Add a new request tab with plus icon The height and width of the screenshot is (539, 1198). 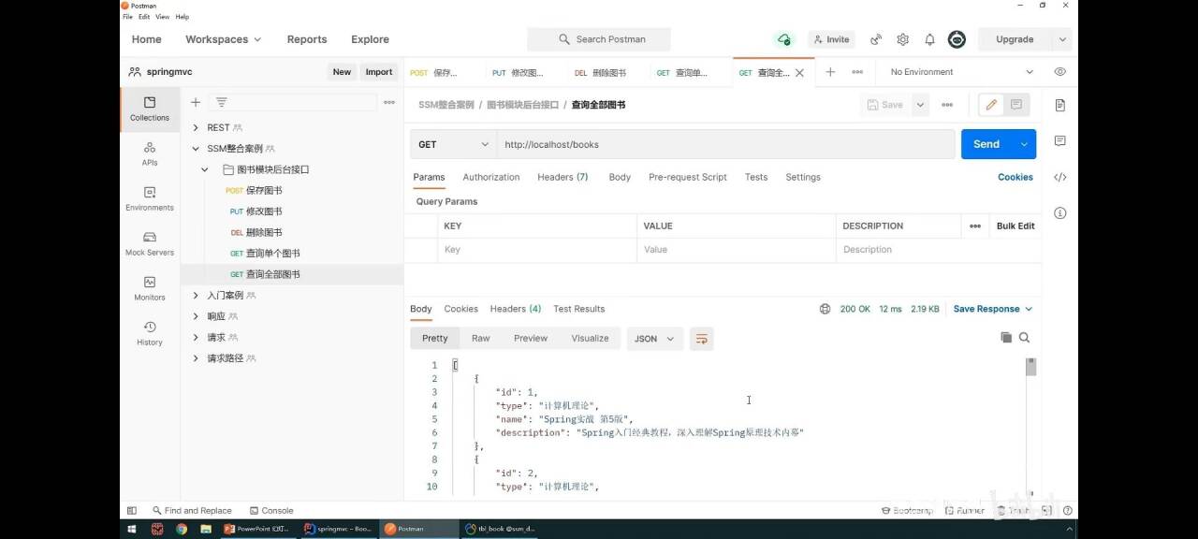[830, 72]
